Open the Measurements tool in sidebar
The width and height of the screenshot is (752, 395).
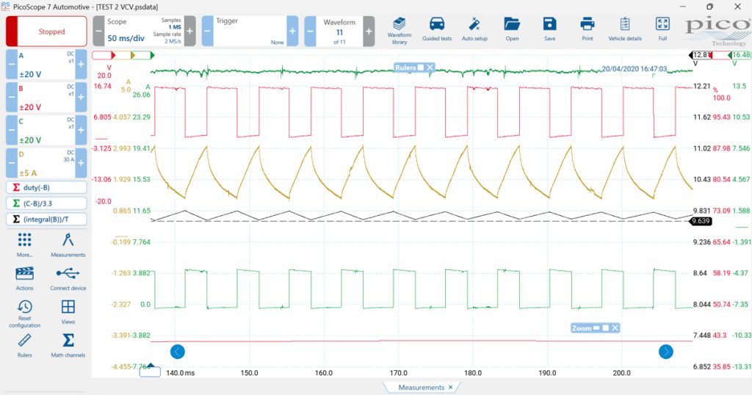[x=68, y=245]
